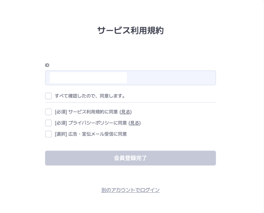Screen dimensions: 264x213
Task: Click the 会員登録完了 button
Action: (x=130, y=158)
